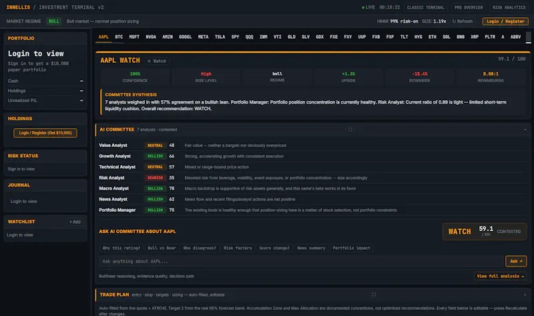The height and width of the screenshot is (316, 534).
Task: Select the AMZN ticker tab
Action: tap(168, 37)
